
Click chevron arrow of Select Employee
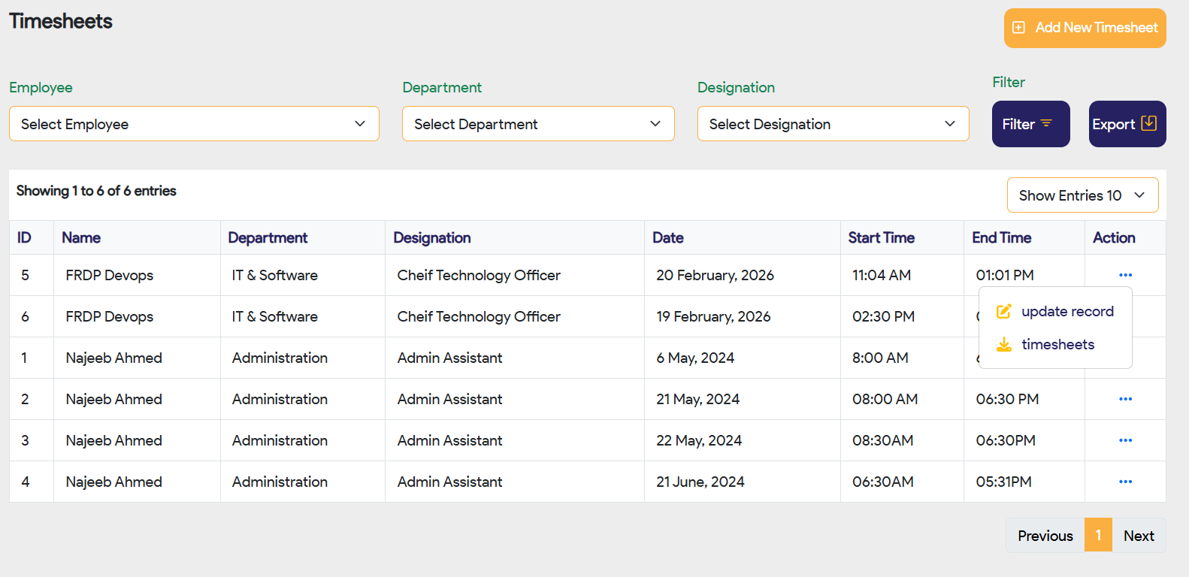(360, 124)
